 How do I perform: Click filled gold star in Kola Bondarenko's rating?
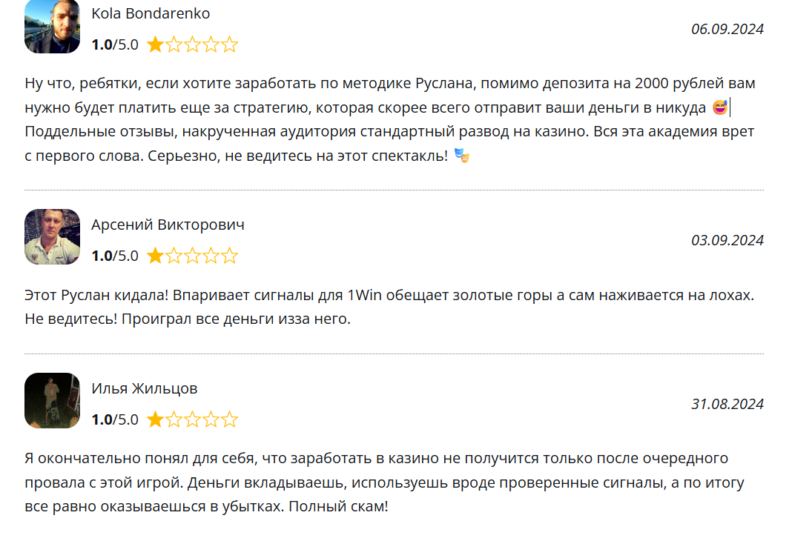(x=156, y=45)
